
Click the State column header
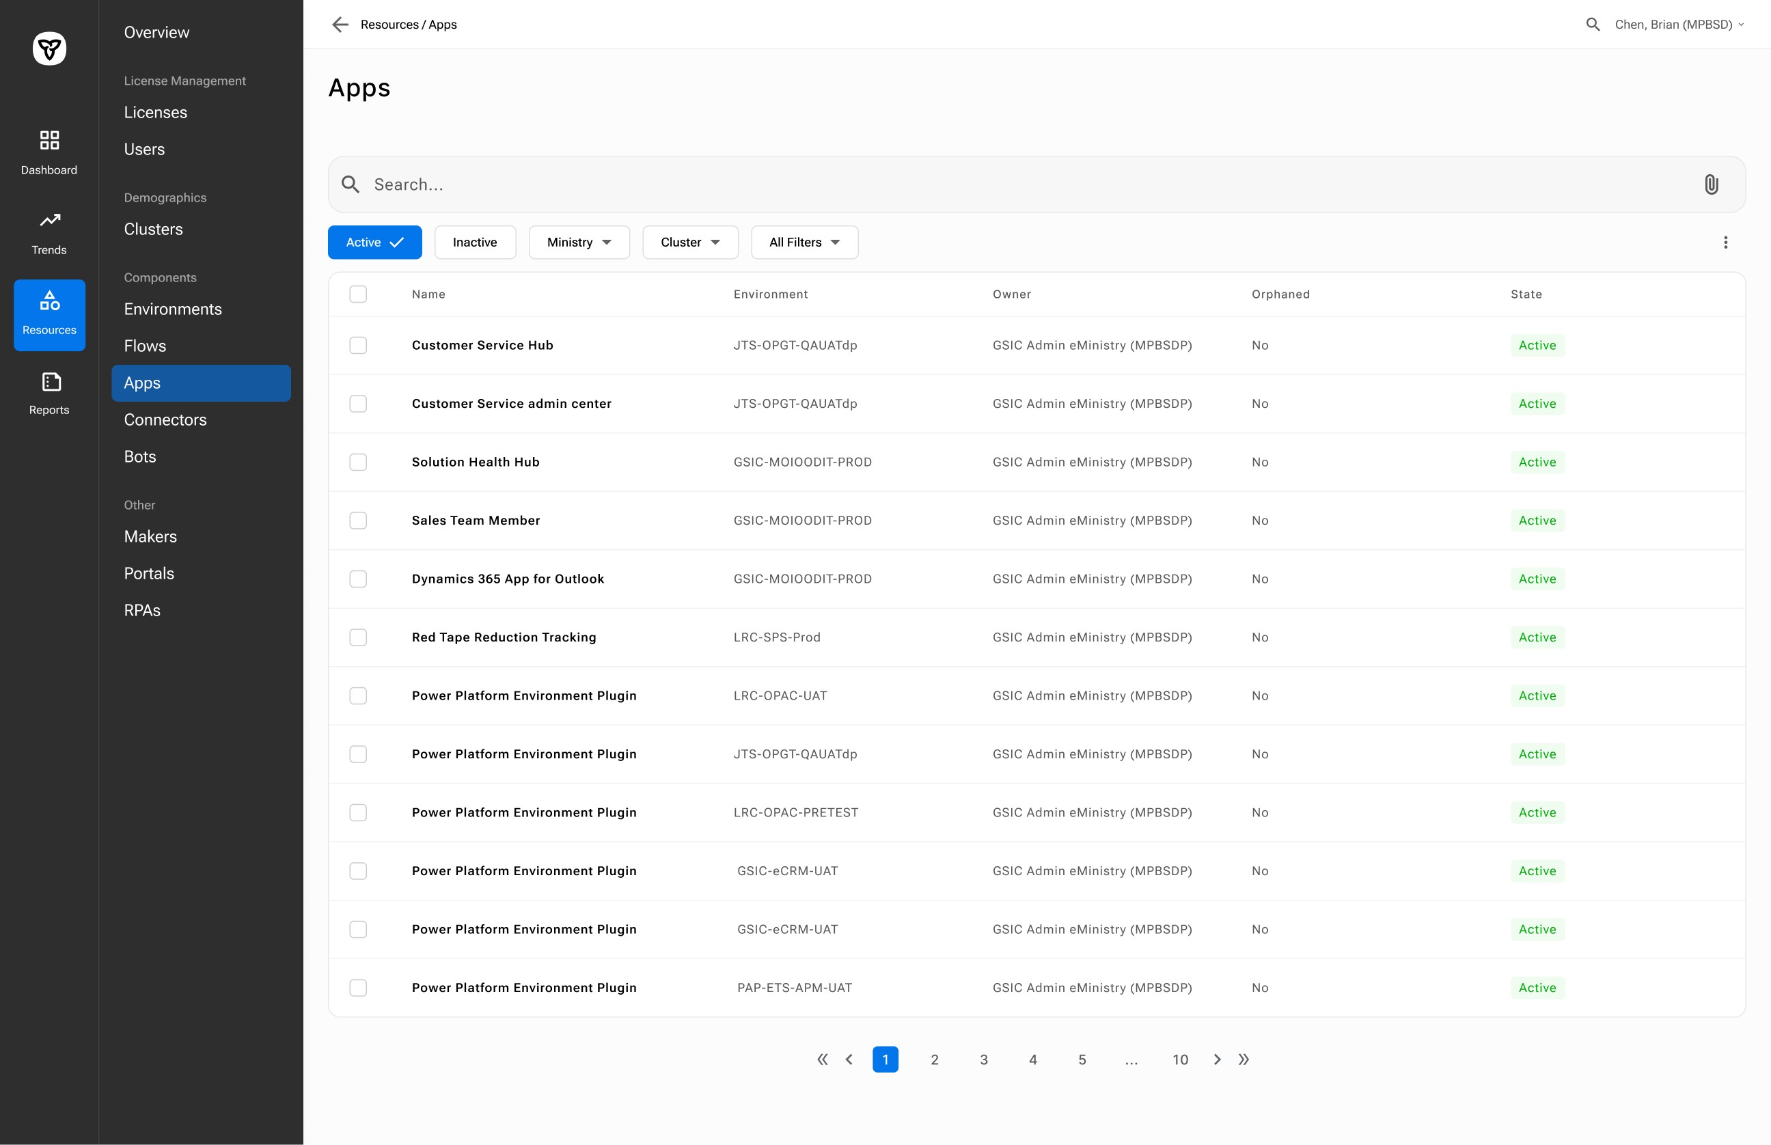pos(1526,294)
